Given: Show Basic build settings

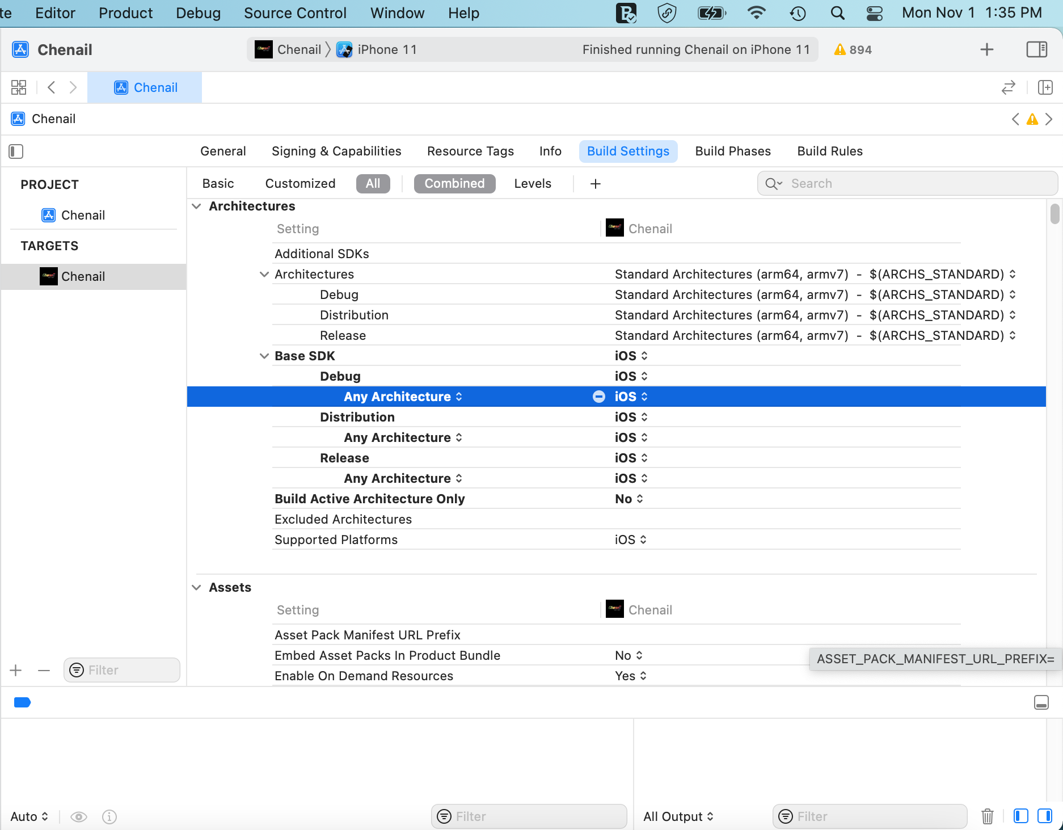Looking at the screenshot, I should click(x=218, y=183).
